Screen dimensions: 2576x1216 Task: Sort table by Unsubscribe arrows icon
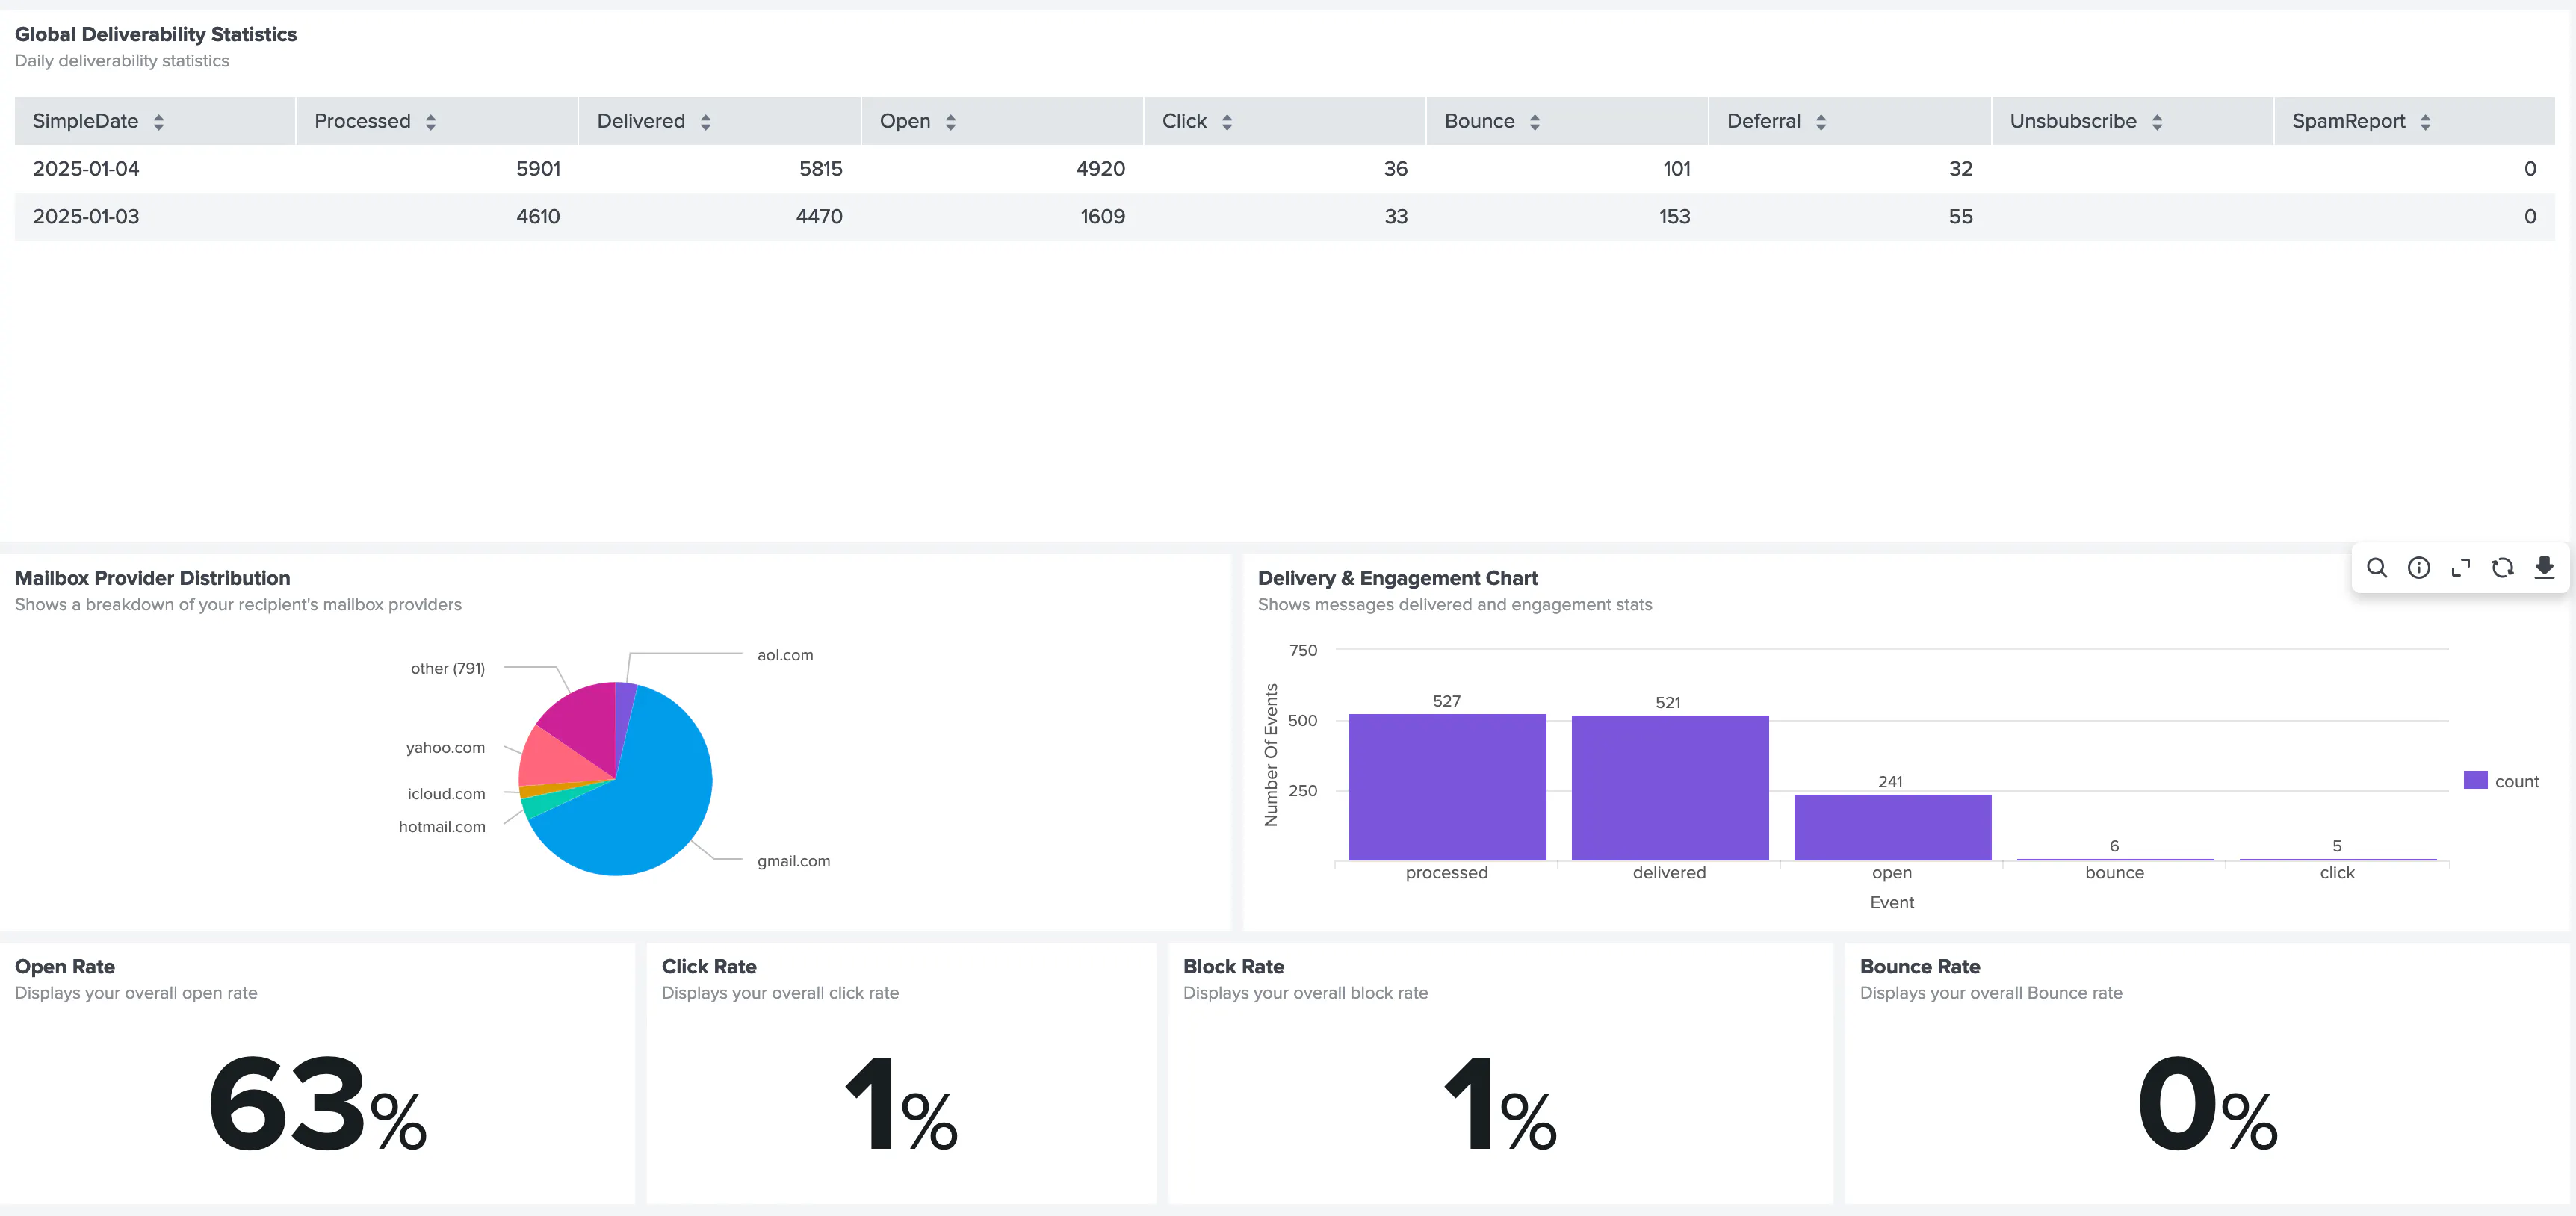(x=2156, y=122)
